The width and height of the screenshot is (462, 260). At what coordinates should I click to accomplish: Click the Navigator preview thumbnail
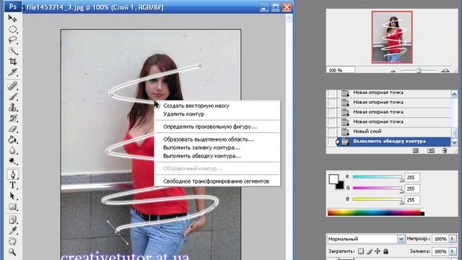(x=392, y=37)
